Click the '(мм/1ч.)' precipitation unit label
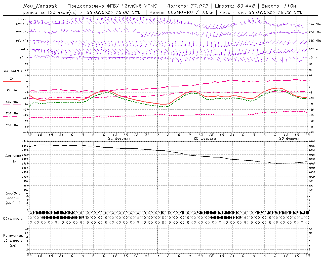 pos(13,203)
